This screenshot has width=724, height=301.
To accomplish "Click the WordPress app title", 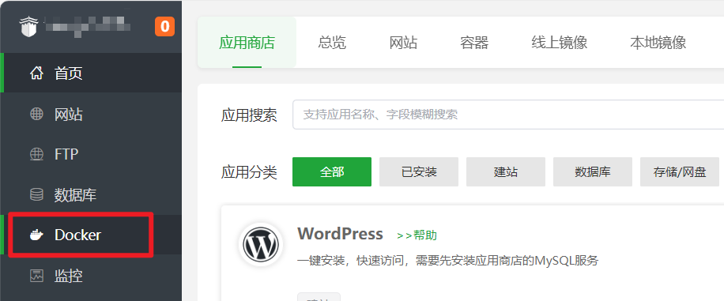I will click(341, 234).
